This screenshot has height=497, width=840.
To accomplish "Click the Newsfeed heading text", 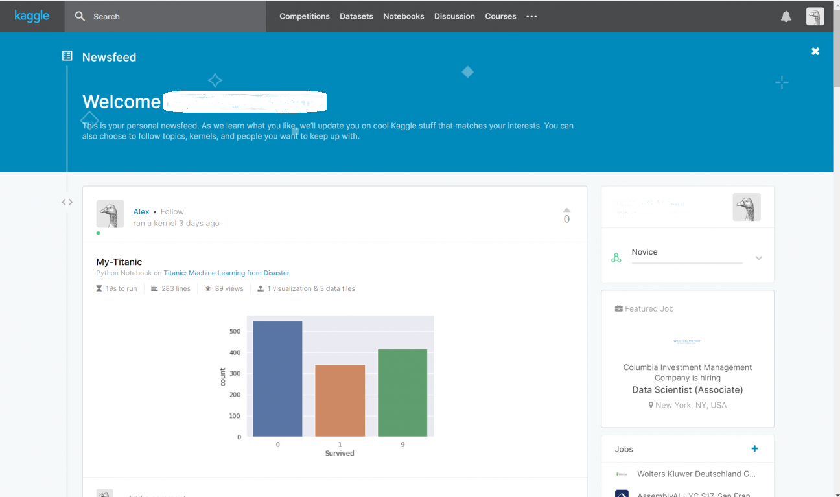I will [x=109, y=57].
